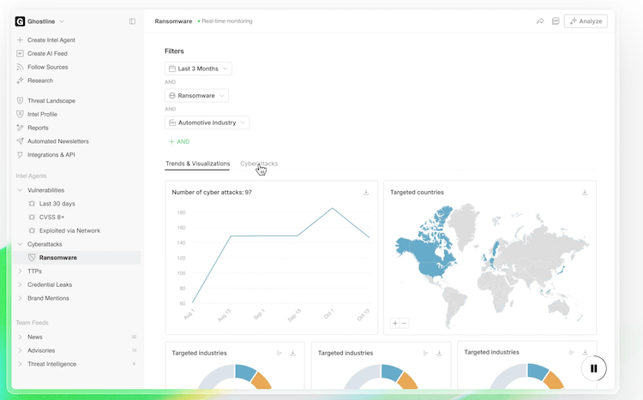The width and height of the screenshot is (643, 400).
Task: Collapse the sidebar panel icon
Action: coord(132,21)
